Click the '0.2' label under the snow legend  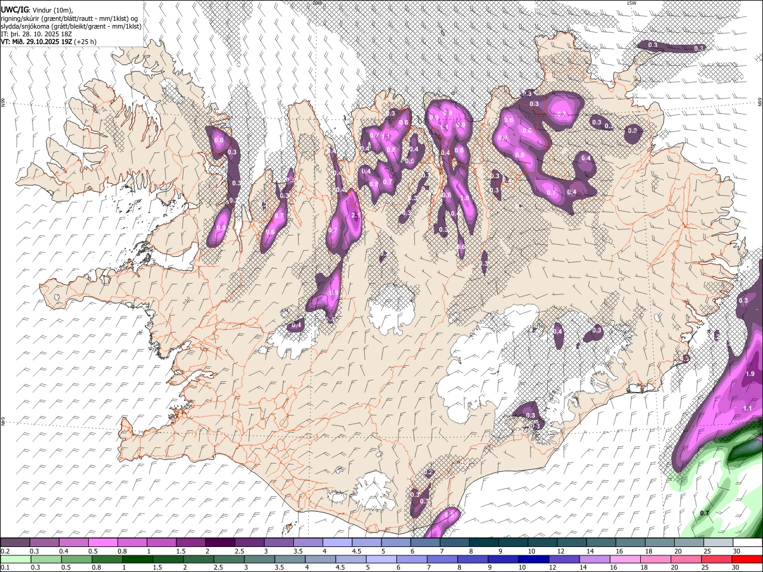click(5, 551)
